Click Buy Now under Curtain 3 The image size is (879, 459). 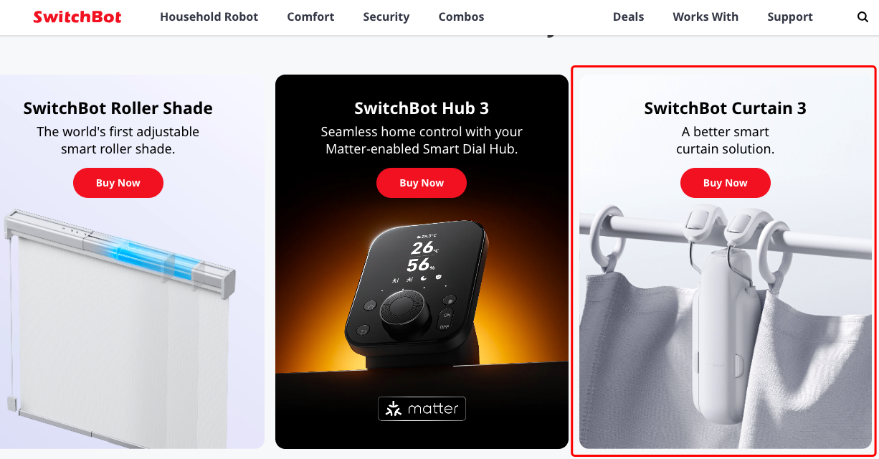point(726,183)
